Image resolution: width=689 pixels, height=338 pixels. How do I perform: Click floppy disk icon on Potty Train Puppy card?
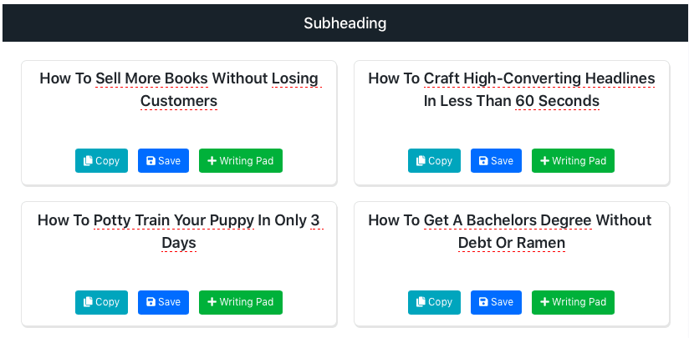(x=151, y=302)
